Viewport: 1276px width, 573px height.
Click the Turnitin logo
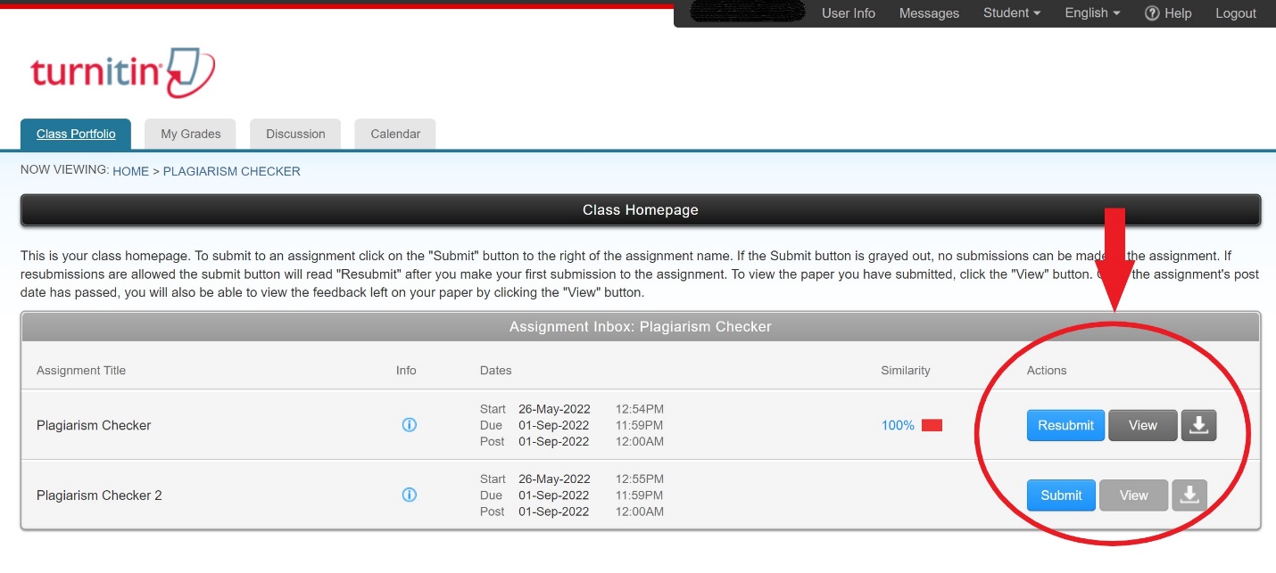[x=122, y=72]
